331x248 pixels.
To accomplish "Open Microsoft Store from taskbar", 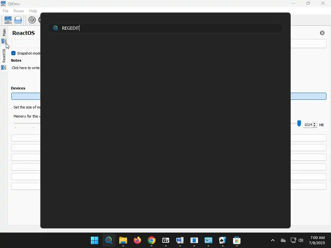I will point(237,240).
